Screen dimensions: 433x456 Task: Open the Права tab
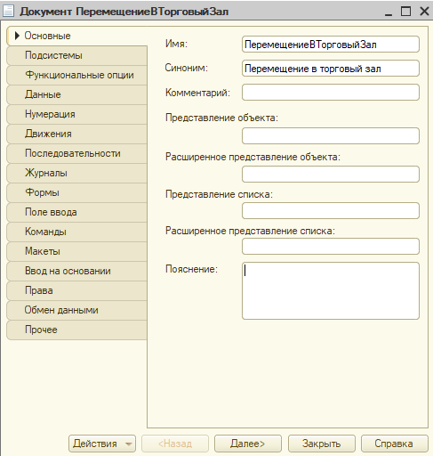coord(76,290)
